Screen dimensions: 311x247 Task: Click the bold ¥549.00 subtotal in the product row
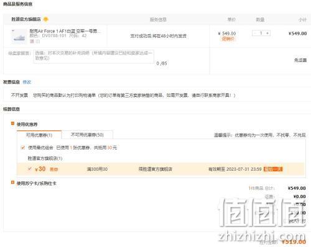(297, 34)
